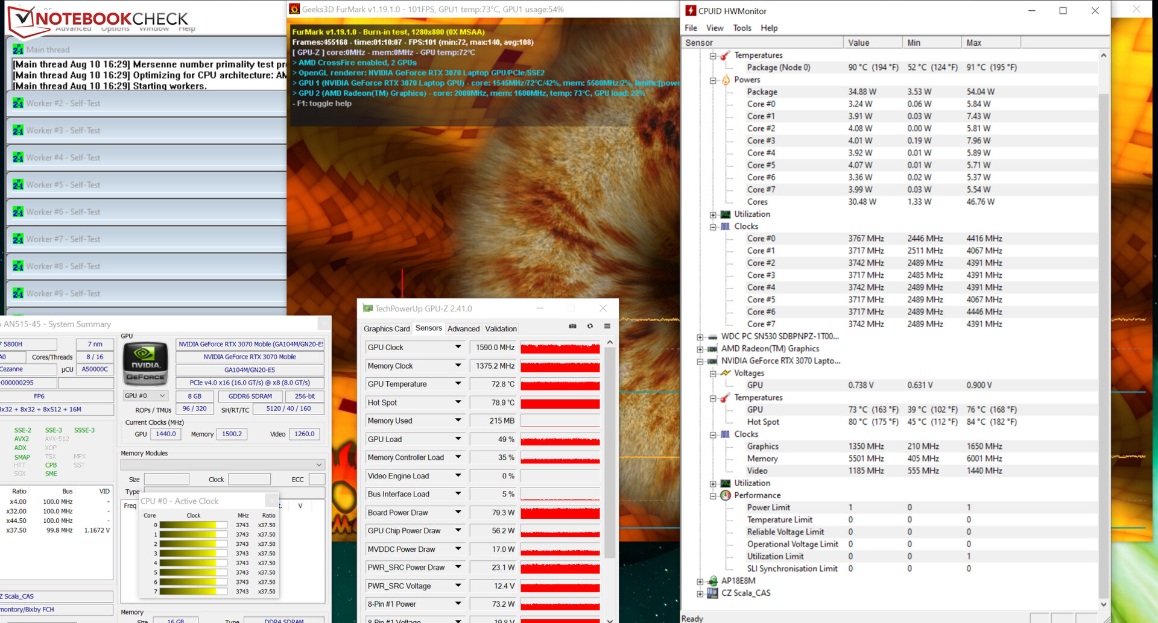Screen dimensions: 1158x623
Task: Open the File menu in HWMonitor
Action: point(691,28)
